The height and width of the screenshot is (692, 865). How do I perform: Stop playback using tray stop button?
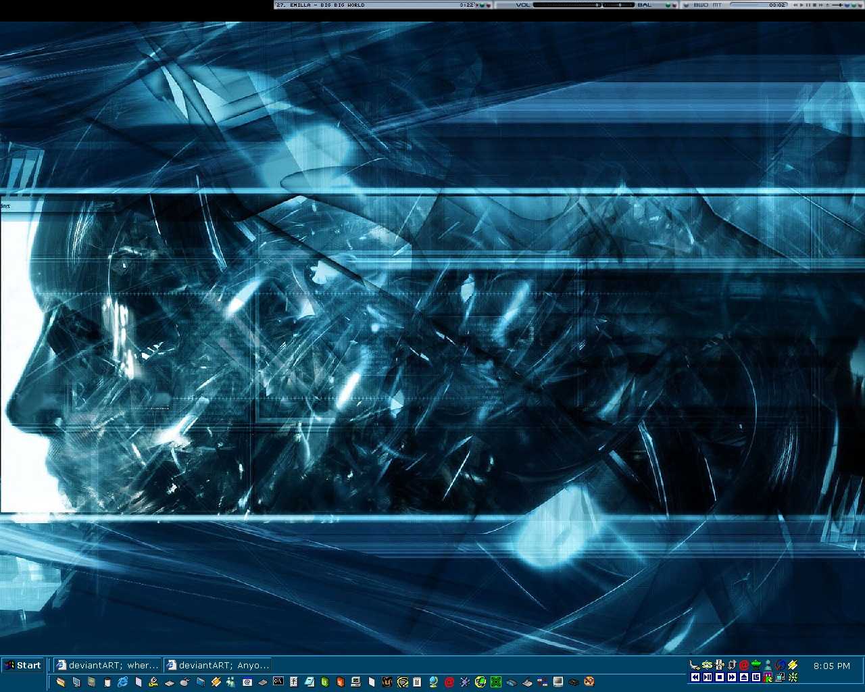point(720,677)
